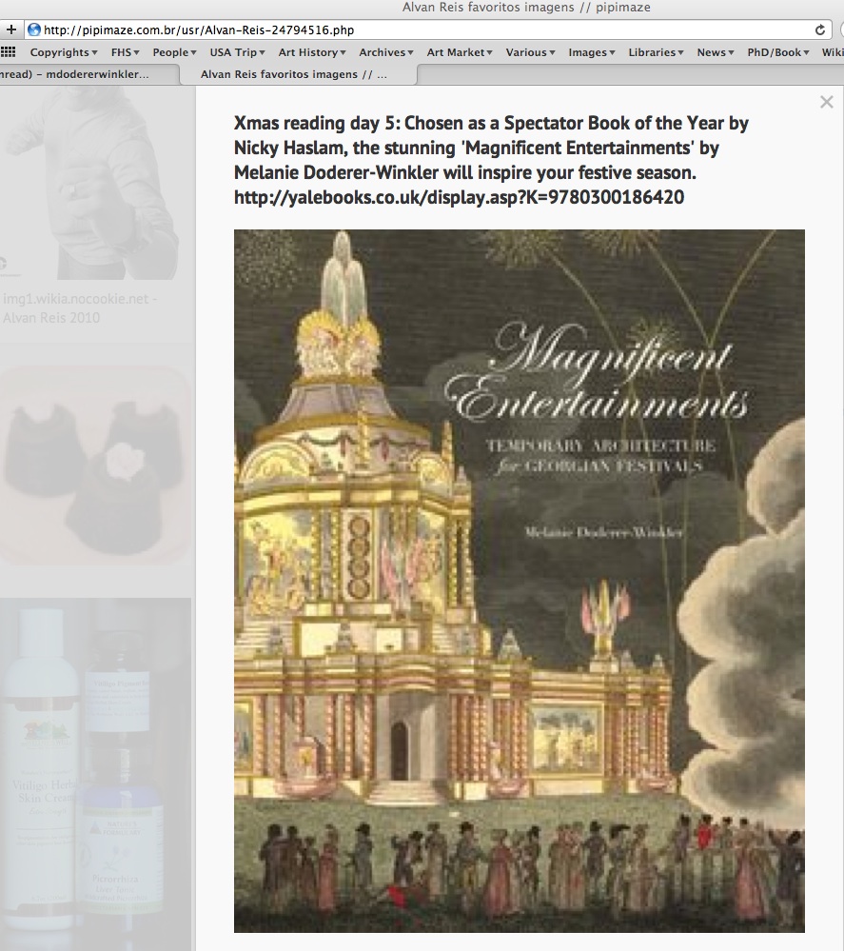Open the Various bookmarks folder
Viewport: 844px width, 951px height.
531,52
